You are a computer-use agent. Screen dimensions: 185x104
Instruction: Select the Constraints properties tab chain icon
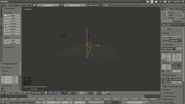[x=182, y=25]
